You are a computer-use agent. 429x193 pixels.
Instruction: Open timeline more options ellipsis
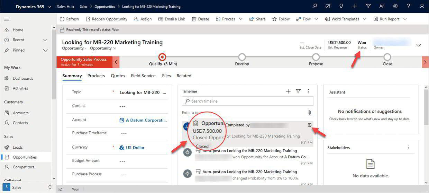[x=309, y=91]
